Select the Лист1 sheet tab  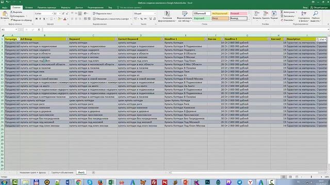pos(81,173)
